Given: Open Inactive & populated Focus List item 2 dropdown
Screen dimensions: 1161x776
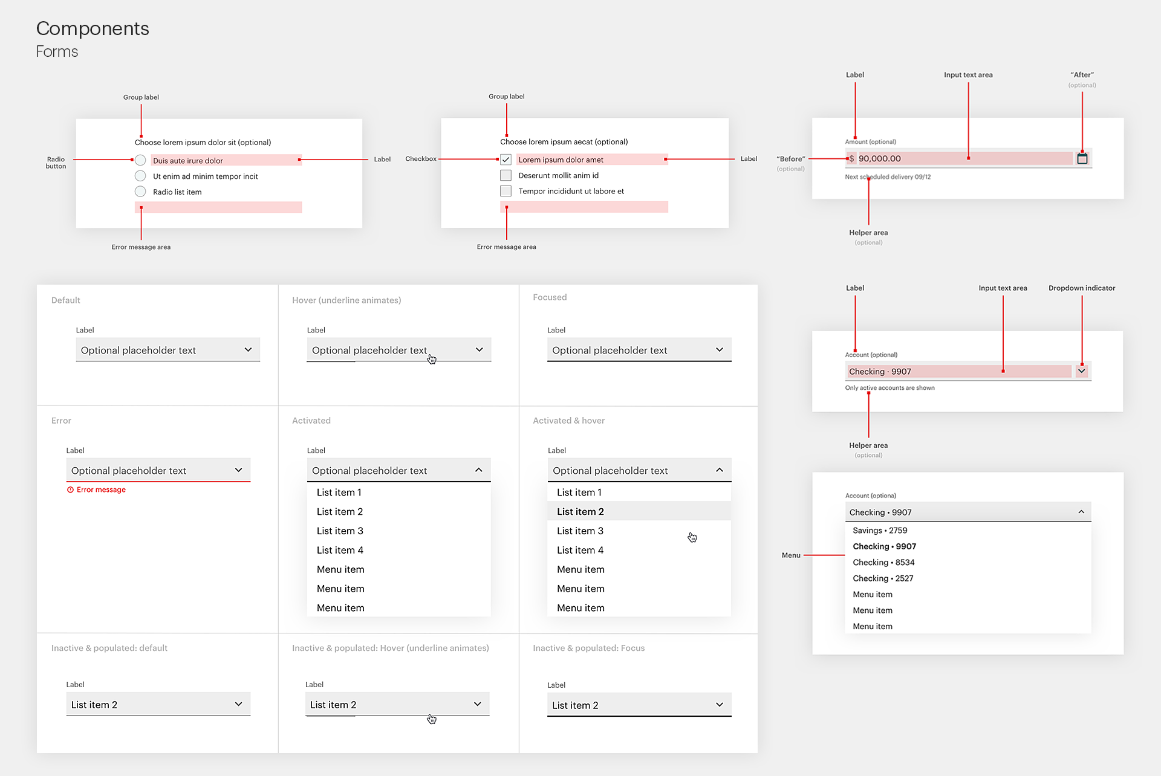Looking at the screenshot, I should coord(639,705).
